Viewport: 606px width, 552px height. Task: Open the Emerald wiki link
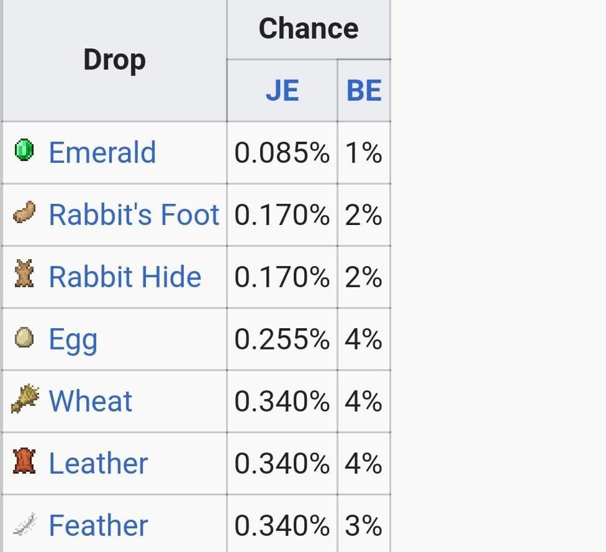click(x=102, y=152)
